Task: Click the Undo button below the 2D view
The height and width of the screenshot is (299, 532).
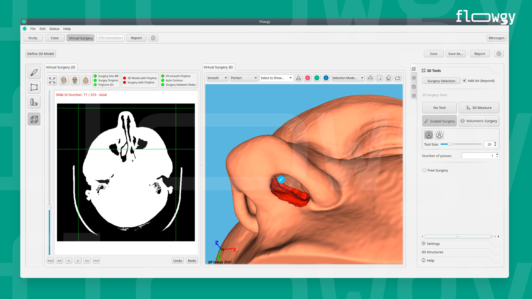Action: tap(178, 260)
